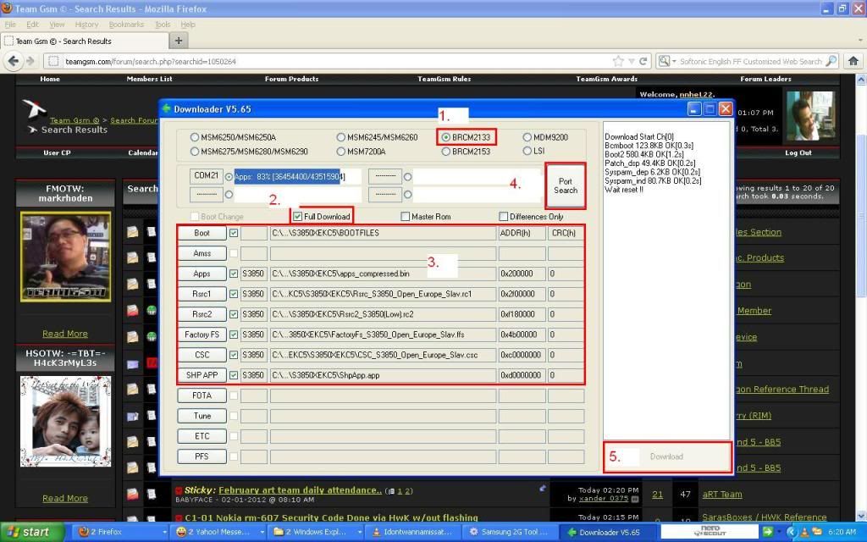Open the Windows Start menu
The height and width of the screenshot is (542, 867).
[x=31, y=532]
